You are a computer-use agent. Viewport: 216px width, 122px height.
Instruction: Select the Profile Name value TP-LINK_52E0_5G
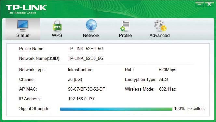tap(86, 49)
